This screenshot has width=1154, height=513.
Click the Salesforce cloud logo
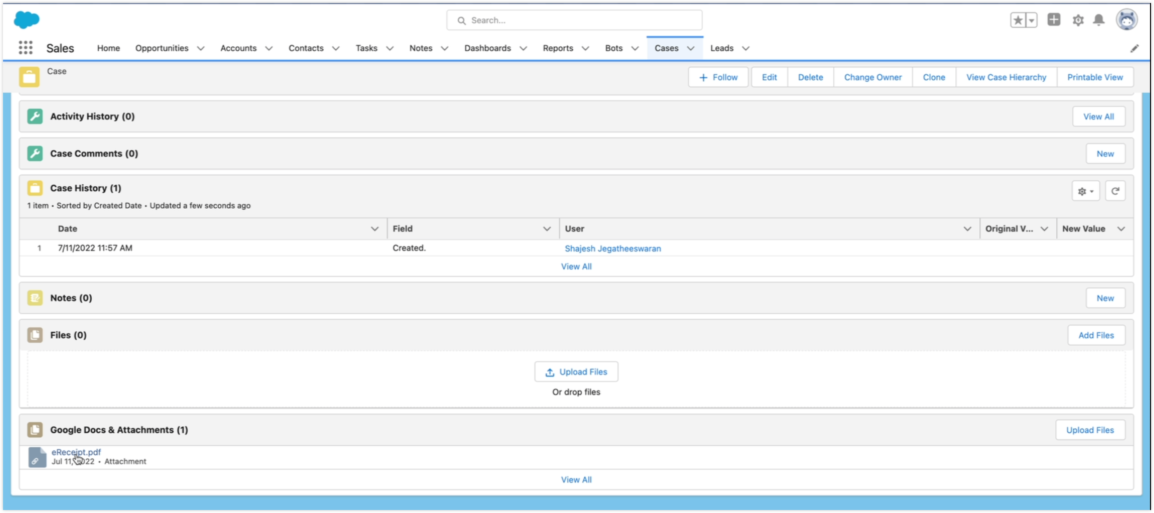[x=26, y=20]
